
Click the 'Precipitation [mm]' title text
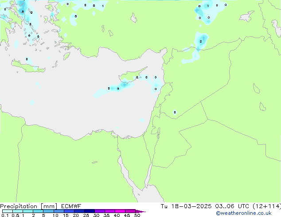[x=29, y=206]
